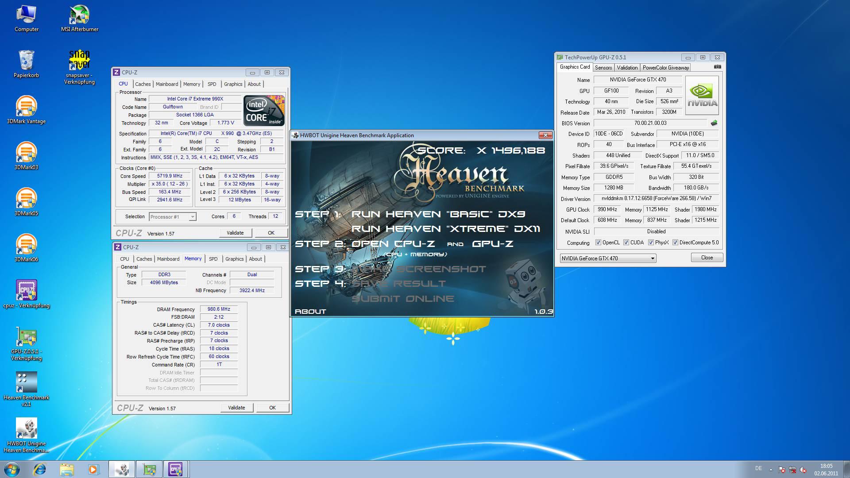Viewport: 850px width, 478px height.
Task: Click the GPU-Z screenshot camera icon
Action: [x=717, y=67]
